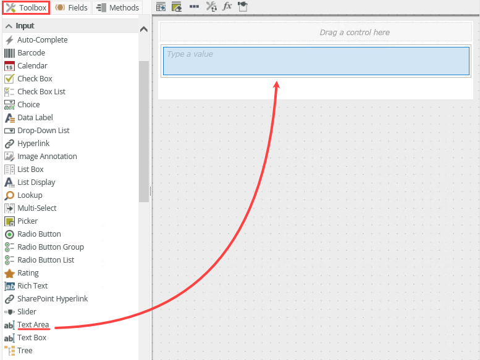Select the Lookup magnifier icon
This screenshot has height=360, width=480.
[9, 195]
